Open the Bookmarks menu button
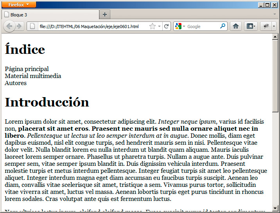 coord(251,27)
